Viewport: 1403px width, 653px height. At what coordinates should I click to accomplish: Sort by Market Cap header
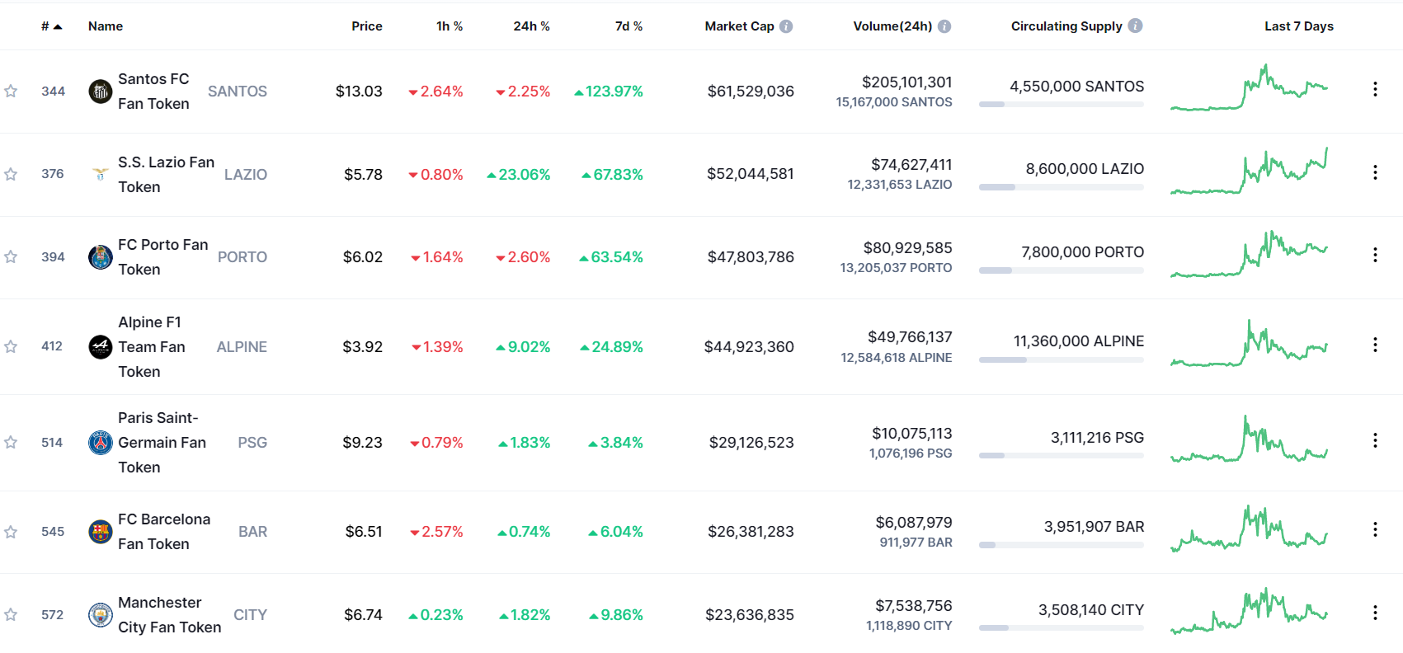click(x=739, y=26)
